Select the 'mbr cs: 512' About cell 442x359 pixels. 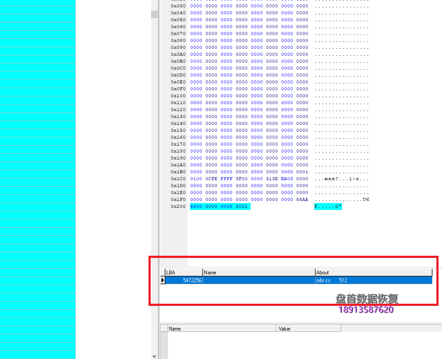(x=373, y=280)
